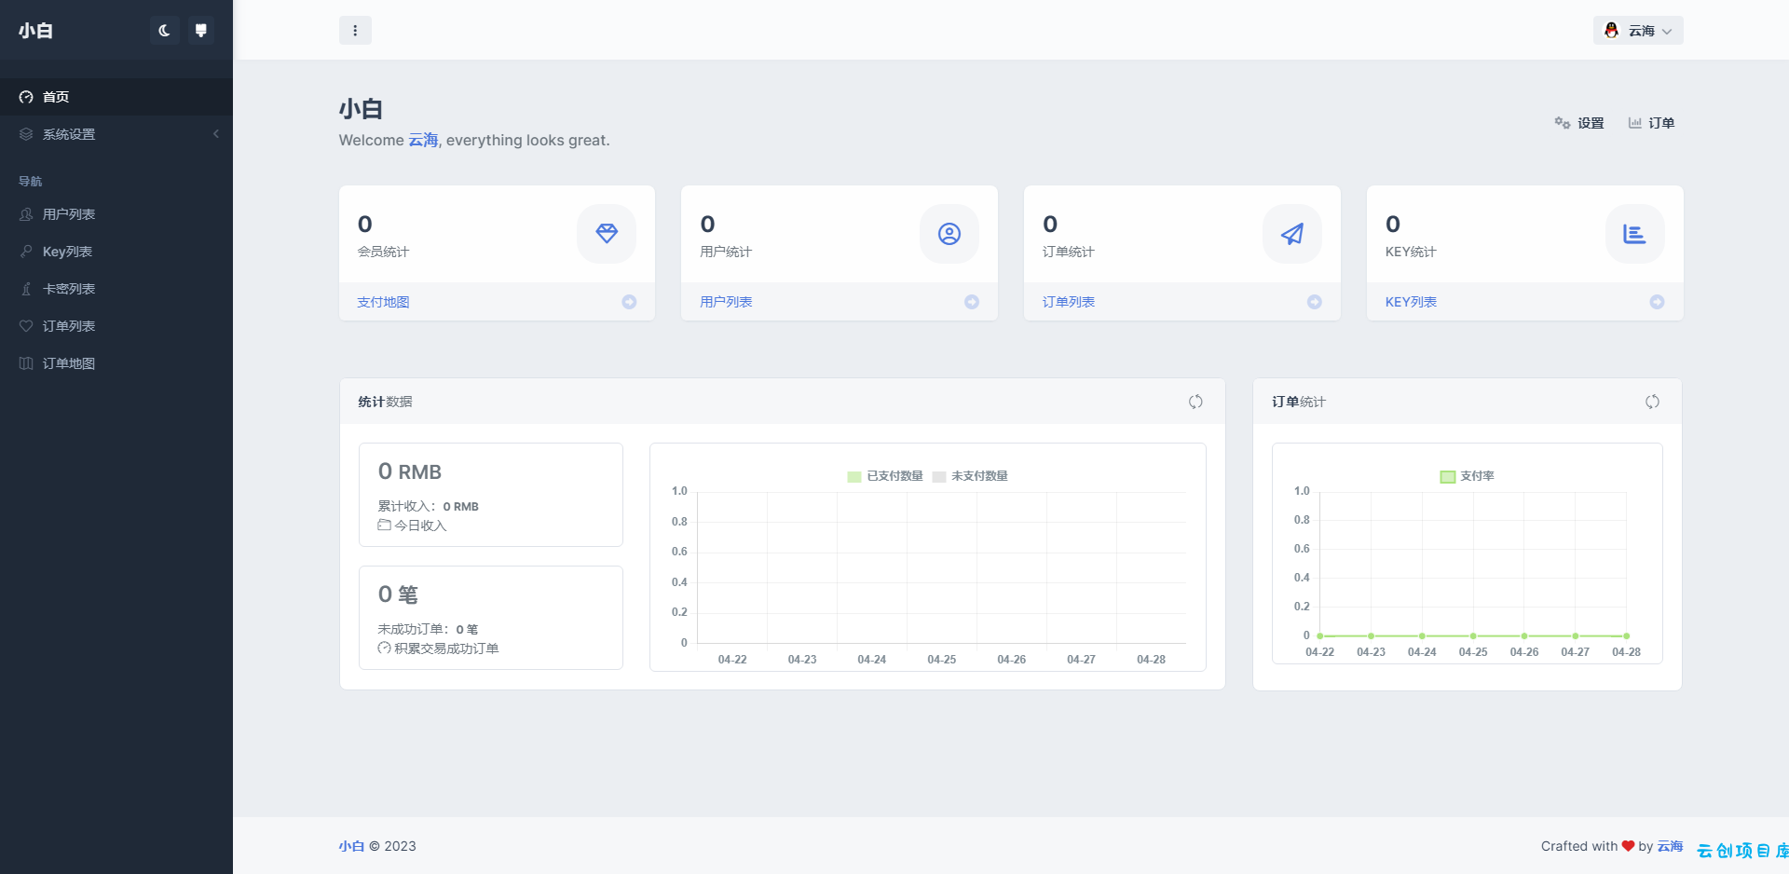The height and width of the screenshot is (874, 1789).
Task: Click the user circle icon on the 用户统计 card
Action: (949, 234)
